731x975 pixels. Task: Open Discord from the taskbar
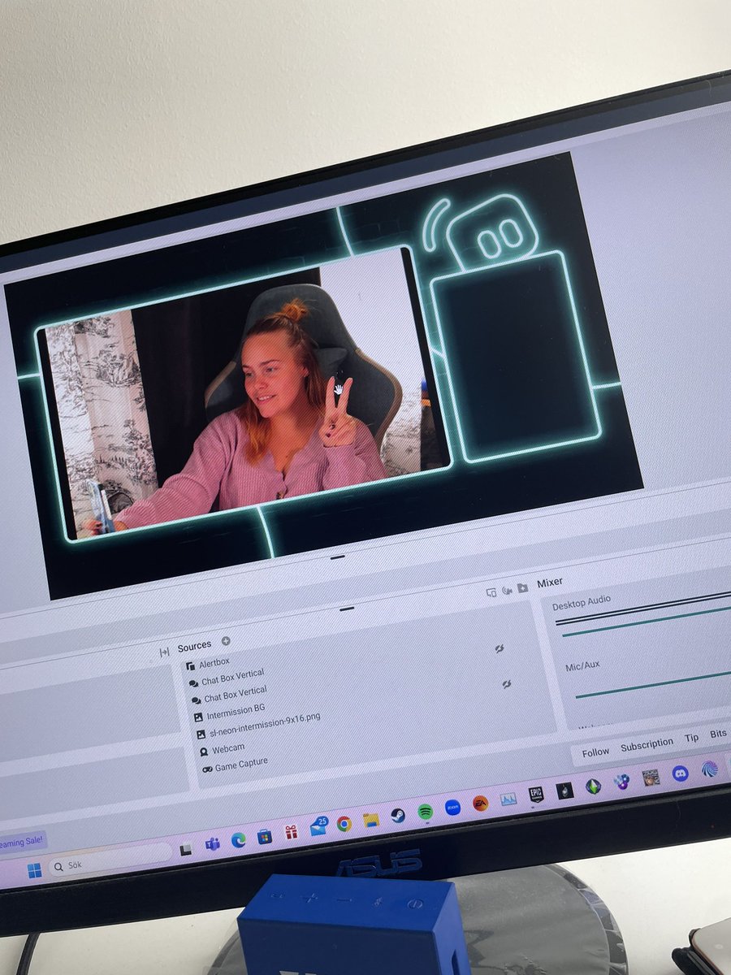(x=681, y=773)
